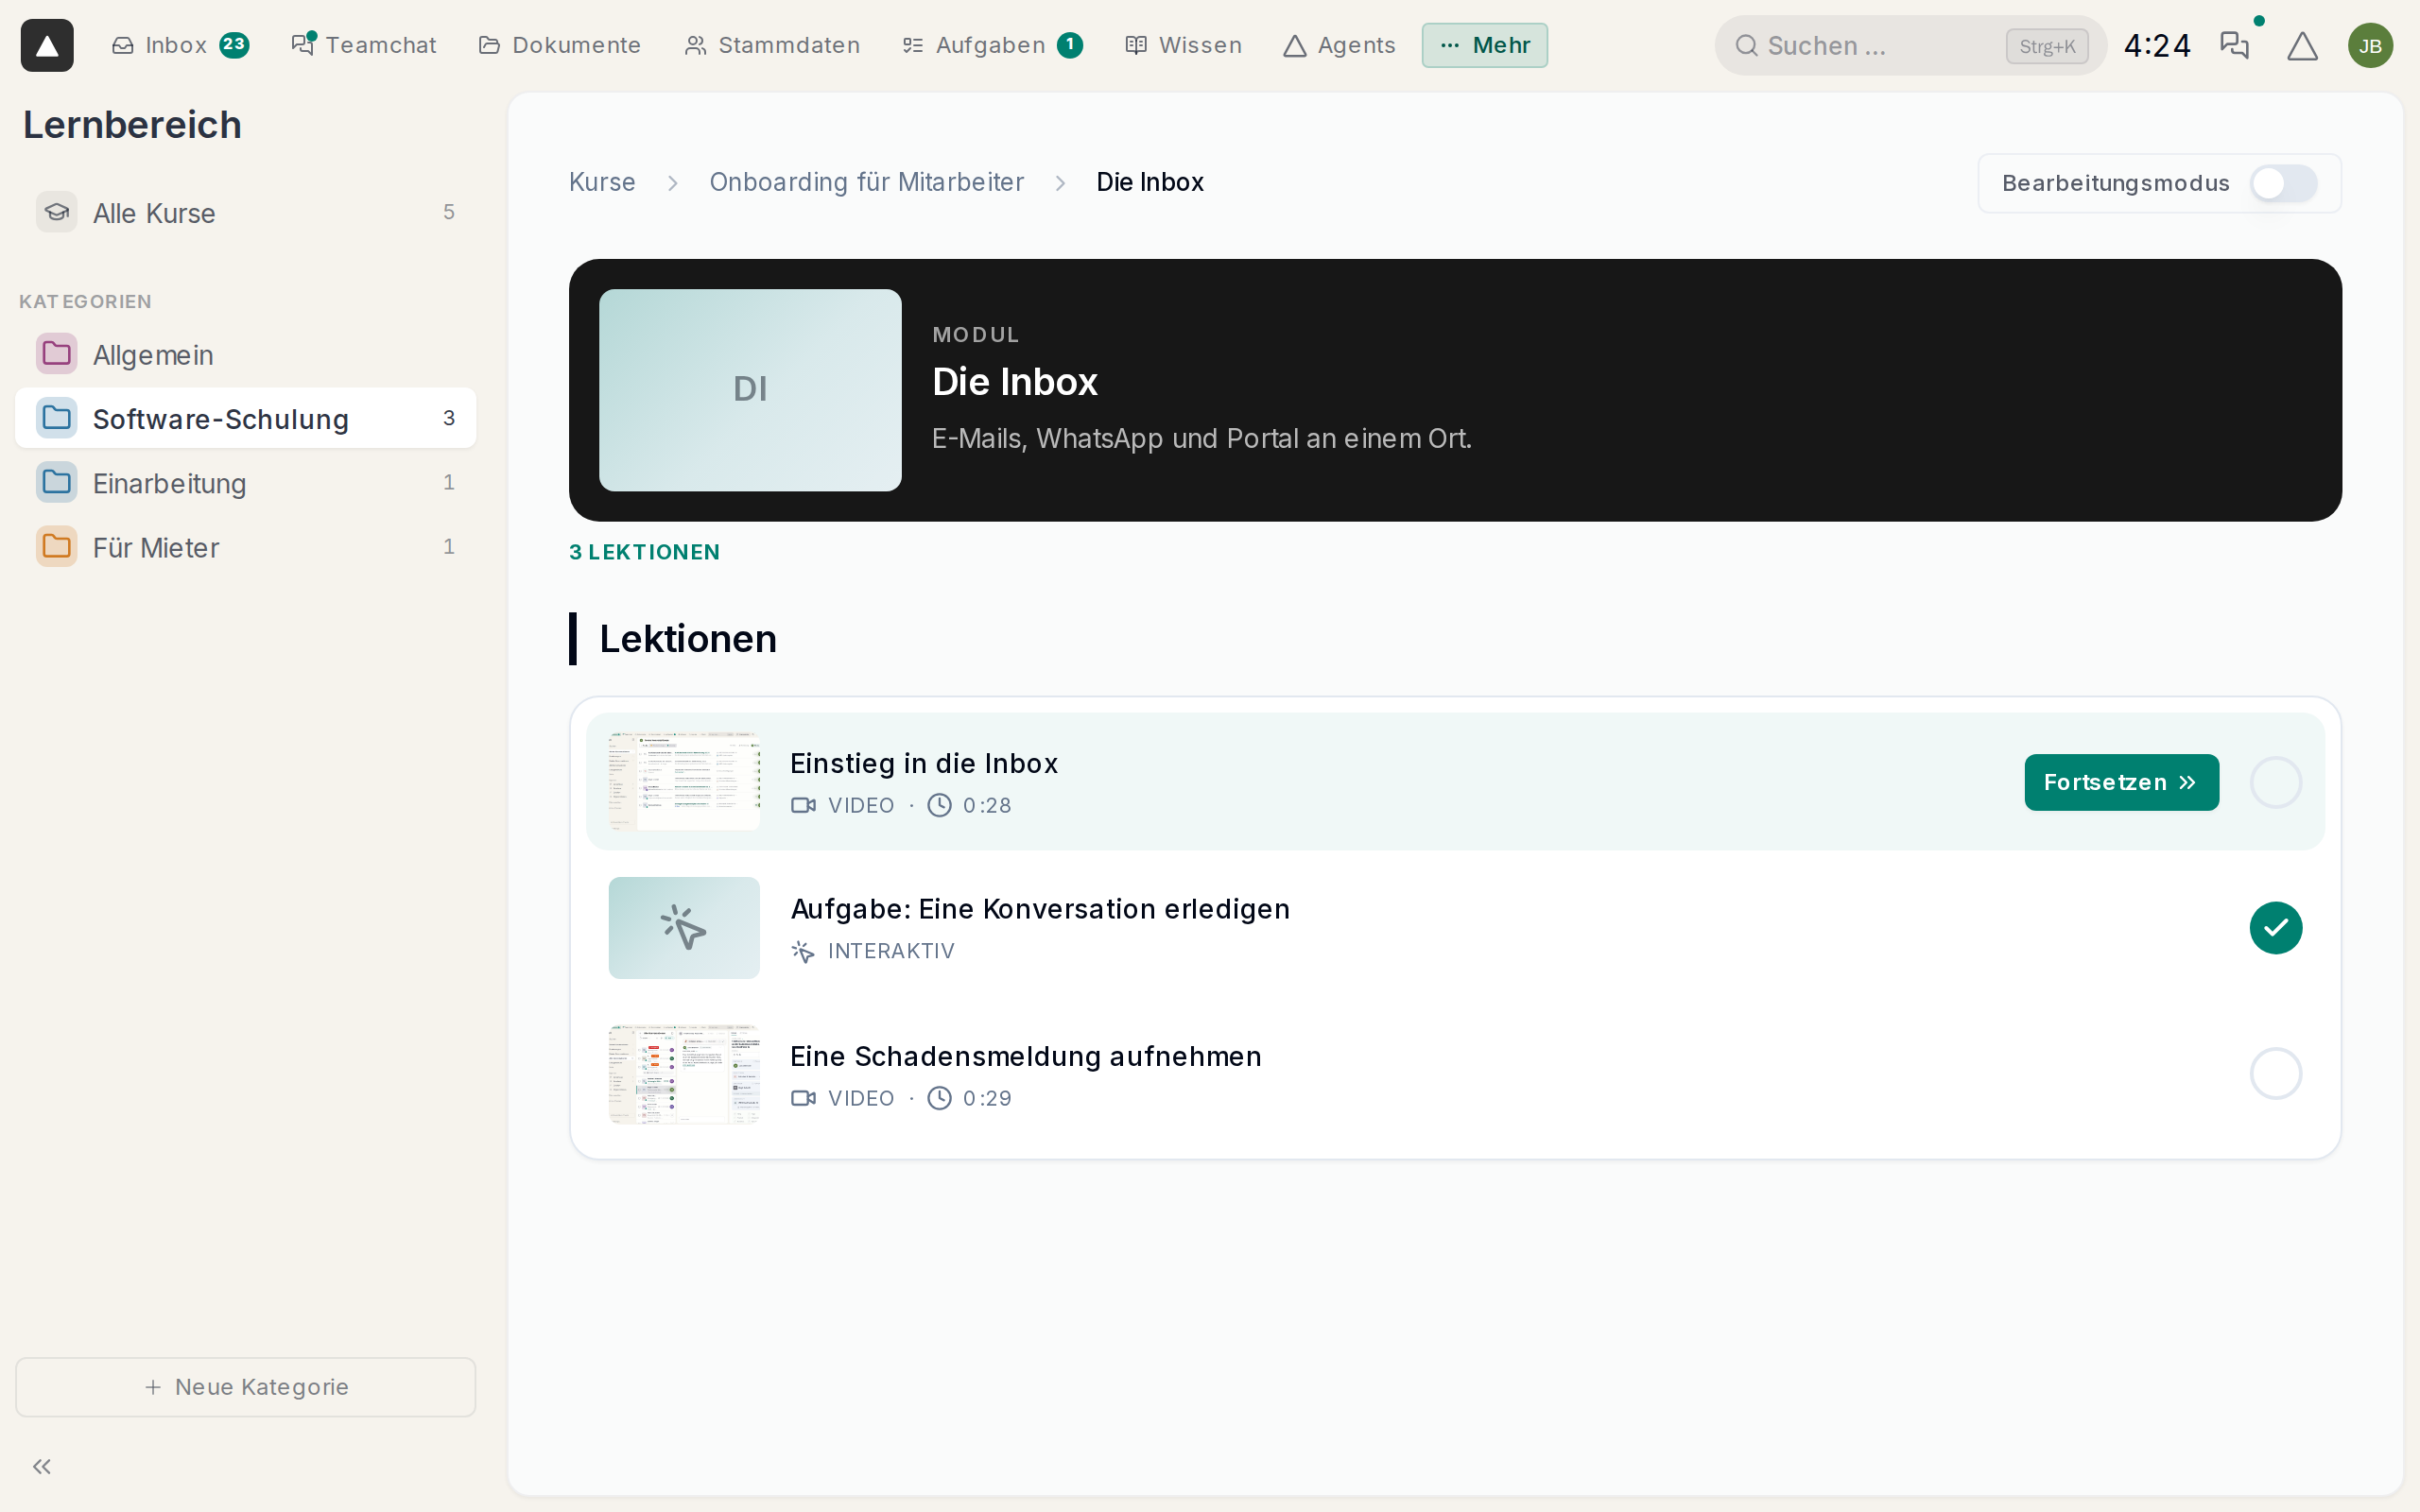This screenshot has width=2420, height=1512.
Task: Open the Stammdaten section
Action: pyautogui.click(x=772, y=45)
